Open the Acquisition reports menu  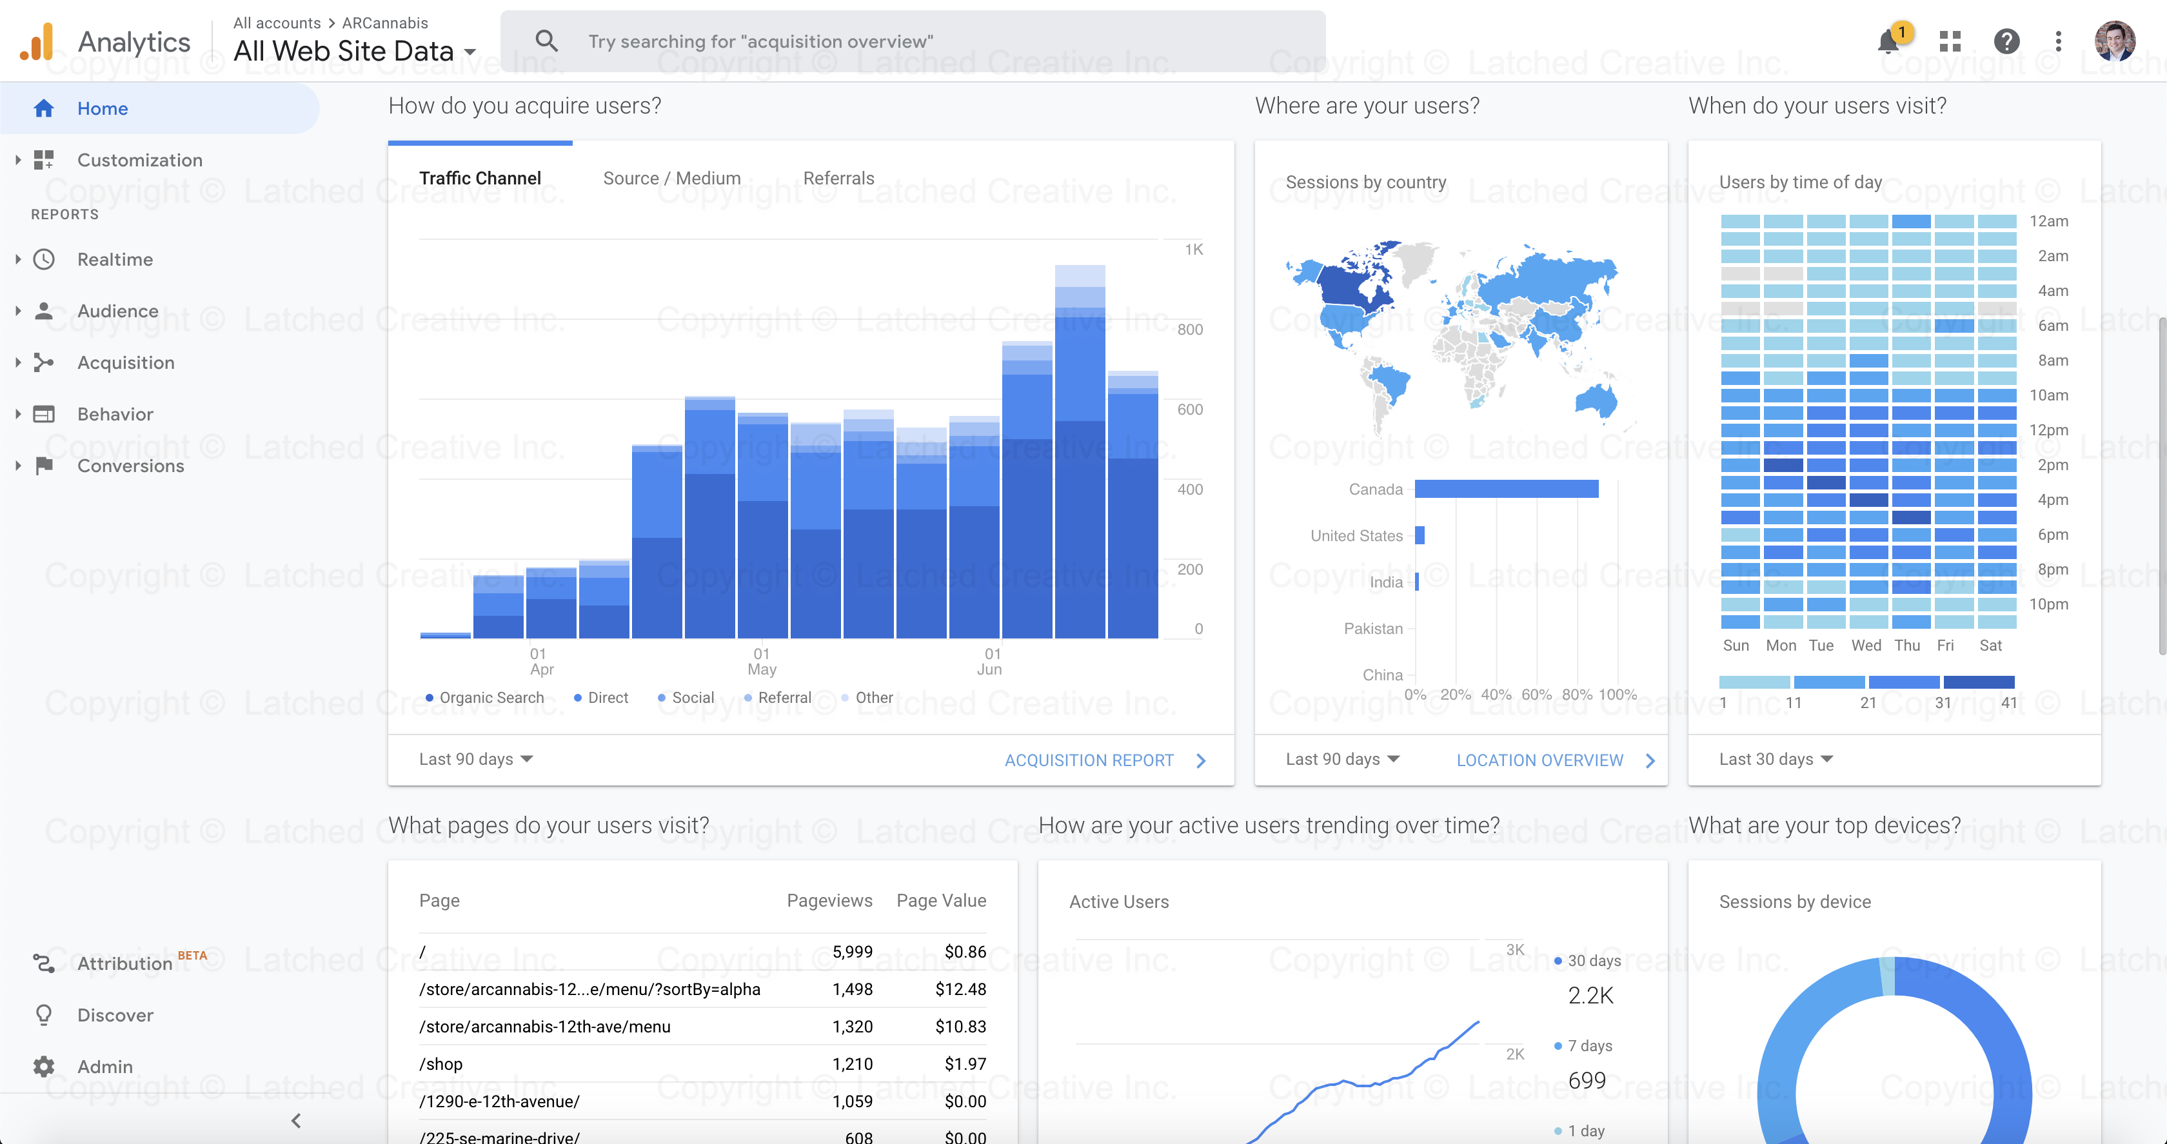(126, 362)
